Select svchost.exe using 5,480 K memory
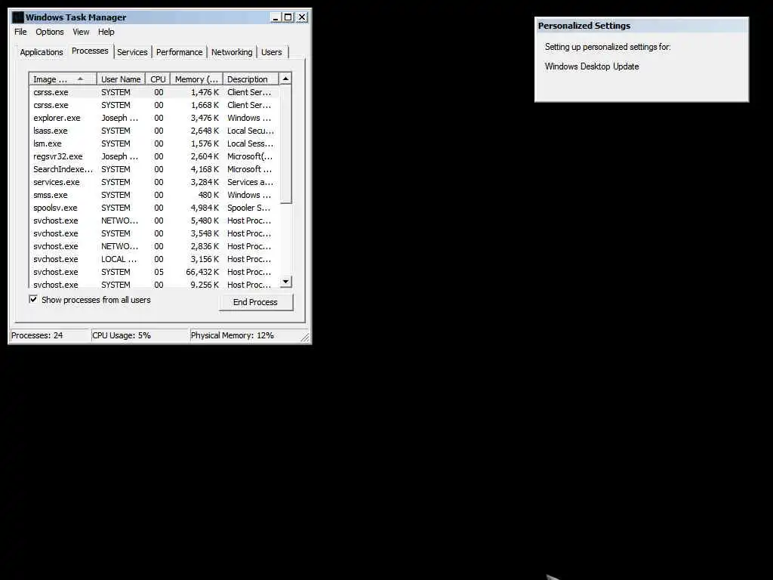Screen dimensions: 773x580 tap(154, 221)
